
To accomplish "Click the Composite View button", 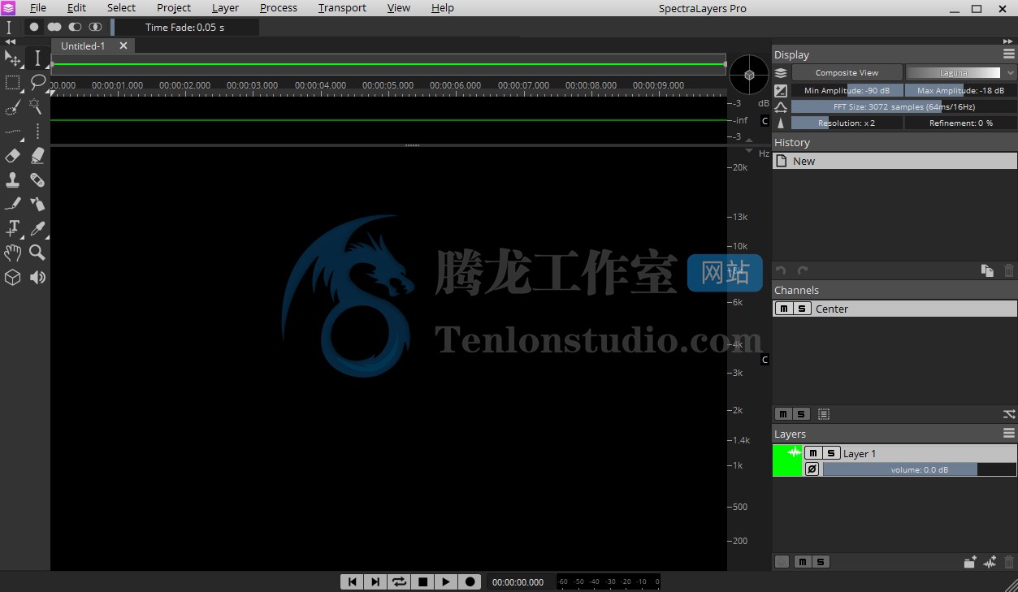I will tap(847, 72).
